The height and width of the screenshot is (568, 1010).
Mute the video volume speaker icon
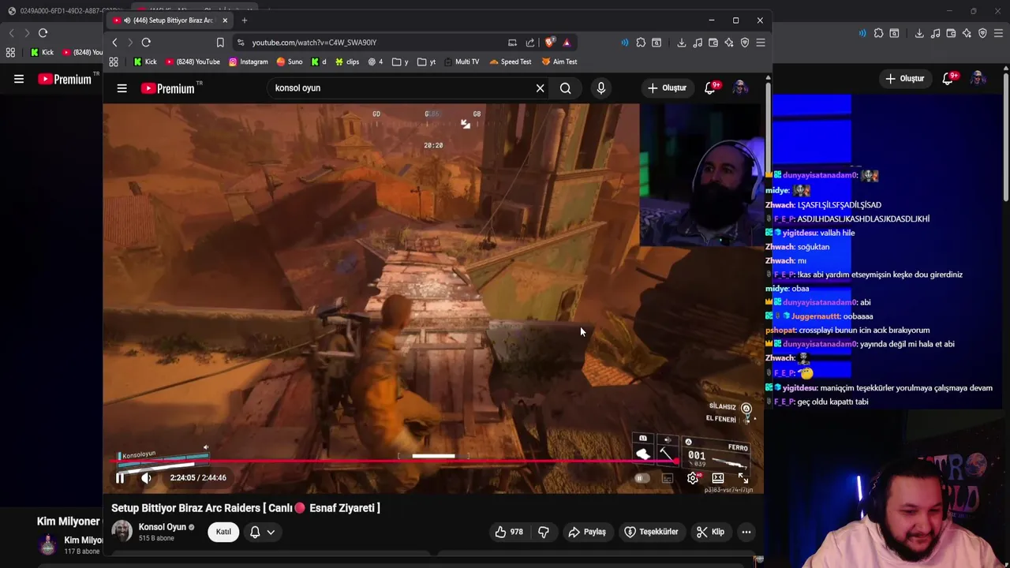pos(146,477)
